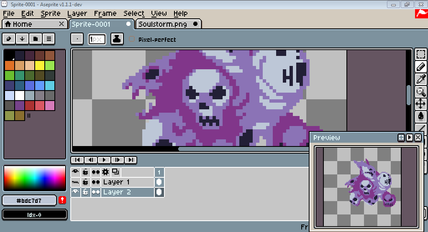This screenshot has height=232, width=428.
Task: Click the sort palette arrow icon
Action: pos(22,39)
